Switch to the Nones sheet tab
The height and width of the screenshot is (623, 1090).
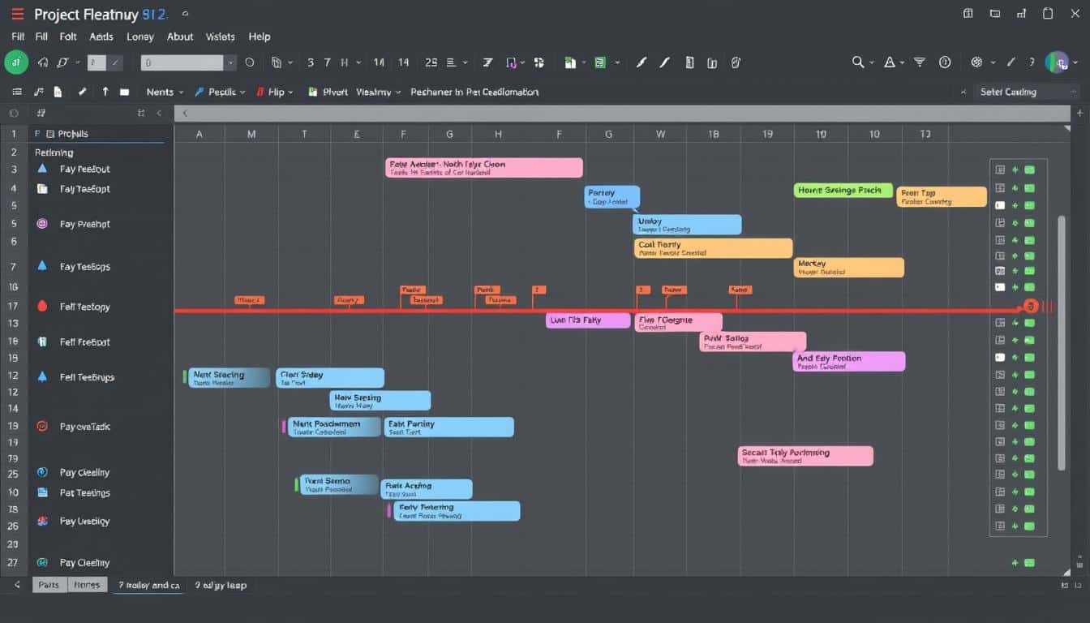(87, 585)
